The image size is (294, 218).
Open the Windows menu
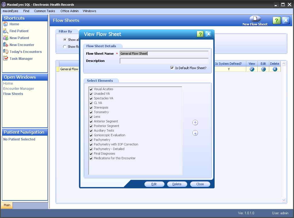point(89,11)
